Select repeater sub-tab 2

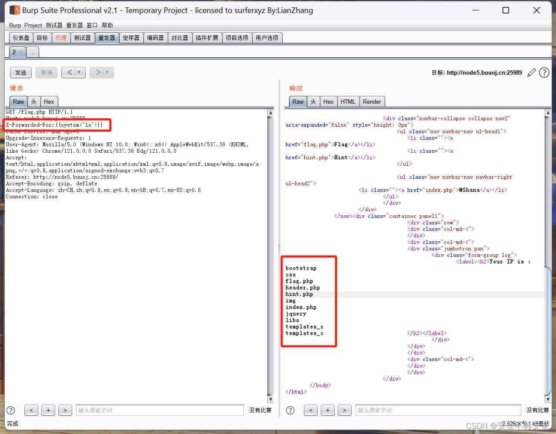14,52
